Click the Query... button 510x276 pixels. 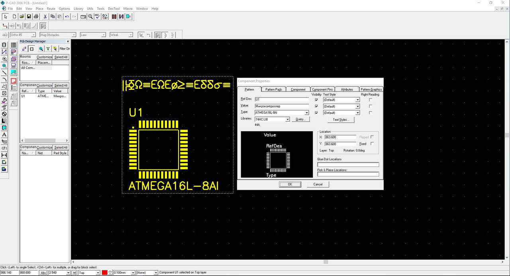pyautogui.click(x=300, y=119)
